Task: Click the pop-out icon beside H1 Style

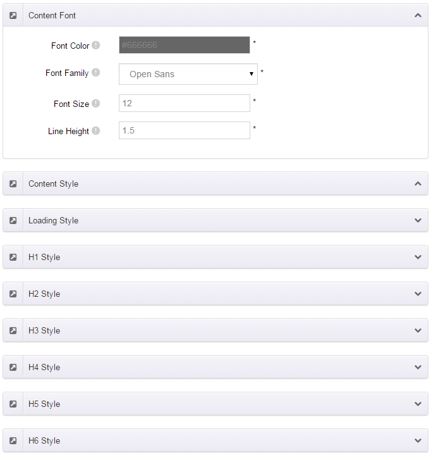Action: [13, 257]
